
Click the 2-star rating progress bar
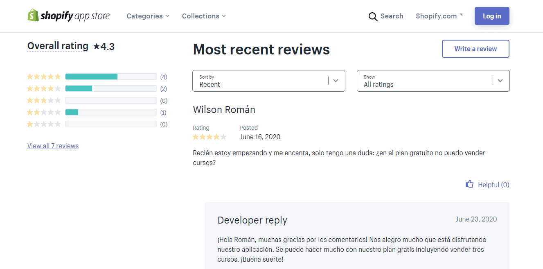pyautogui.click(x=111, y=112)
